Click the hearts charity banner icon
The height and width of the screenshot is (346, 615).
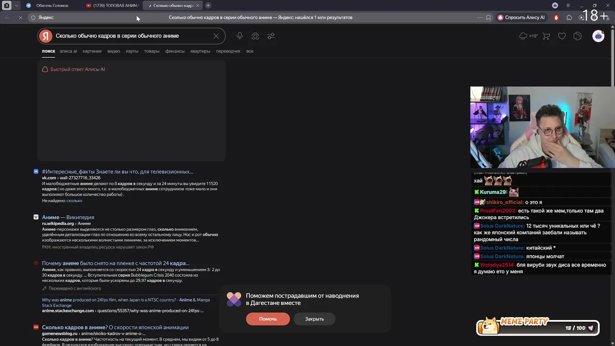coord(234,299)
